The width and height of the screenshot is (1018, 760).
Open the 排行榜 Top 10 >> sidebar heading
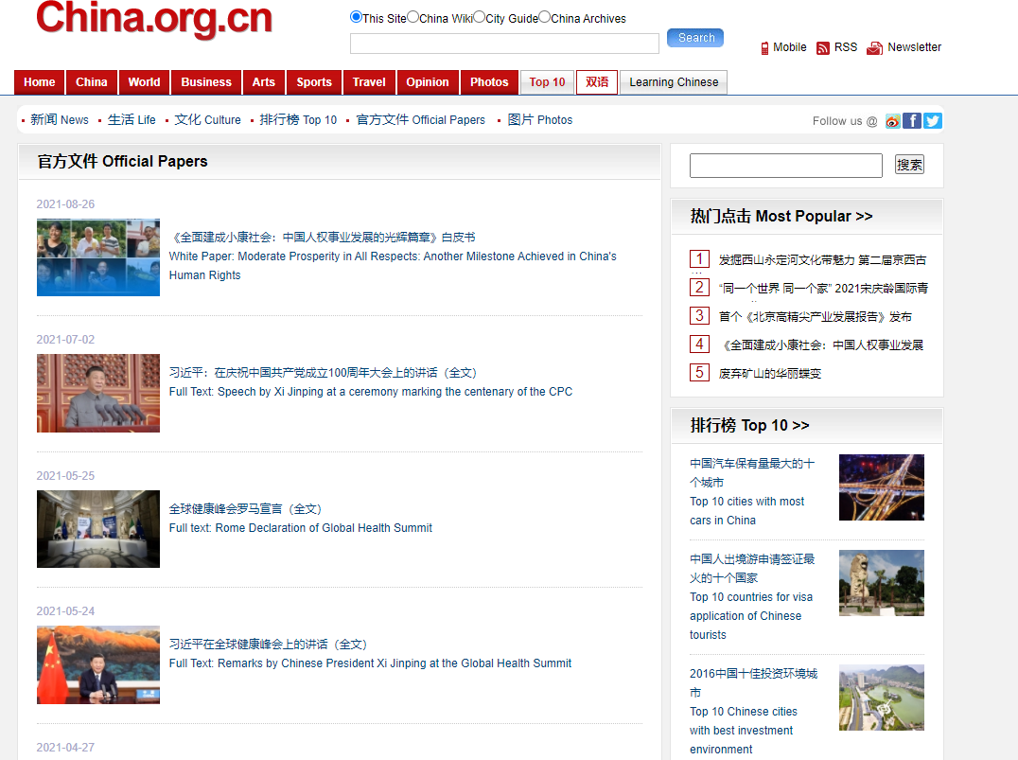click(750, 426)
